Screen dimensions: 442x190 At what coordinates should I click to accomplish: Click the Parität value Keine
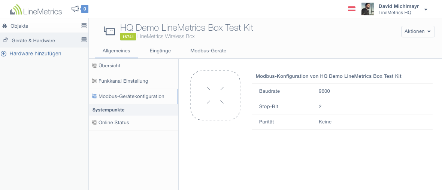tap(325, 122)
